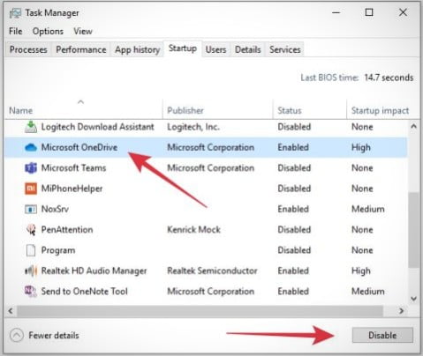Select the Send to OneNote Tool name
The image size is (423, 356).
(x=84, y=292)
